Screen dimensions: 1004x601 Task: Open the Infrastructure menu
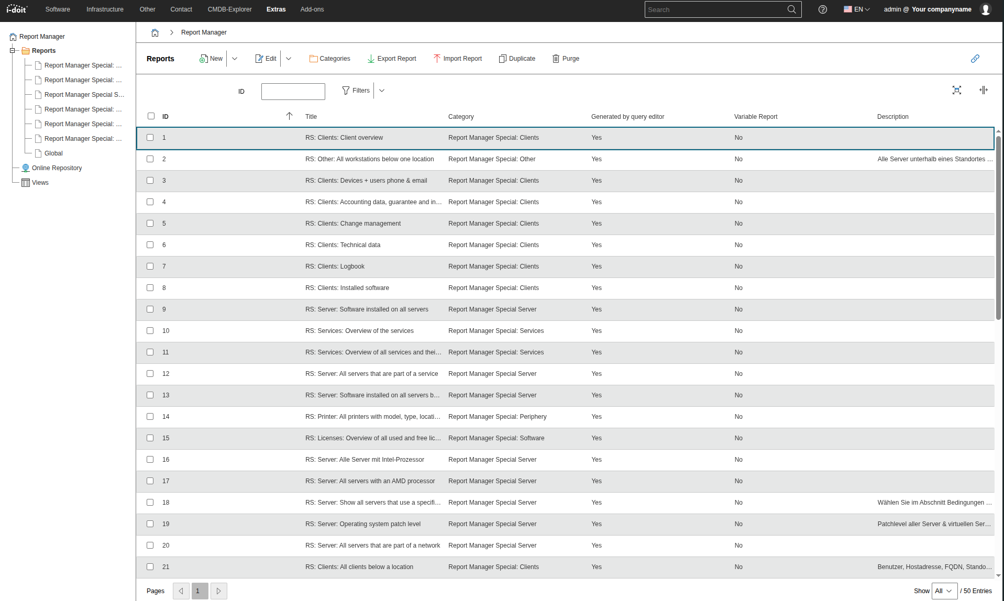pyautogui.click(x=105, y=9)
